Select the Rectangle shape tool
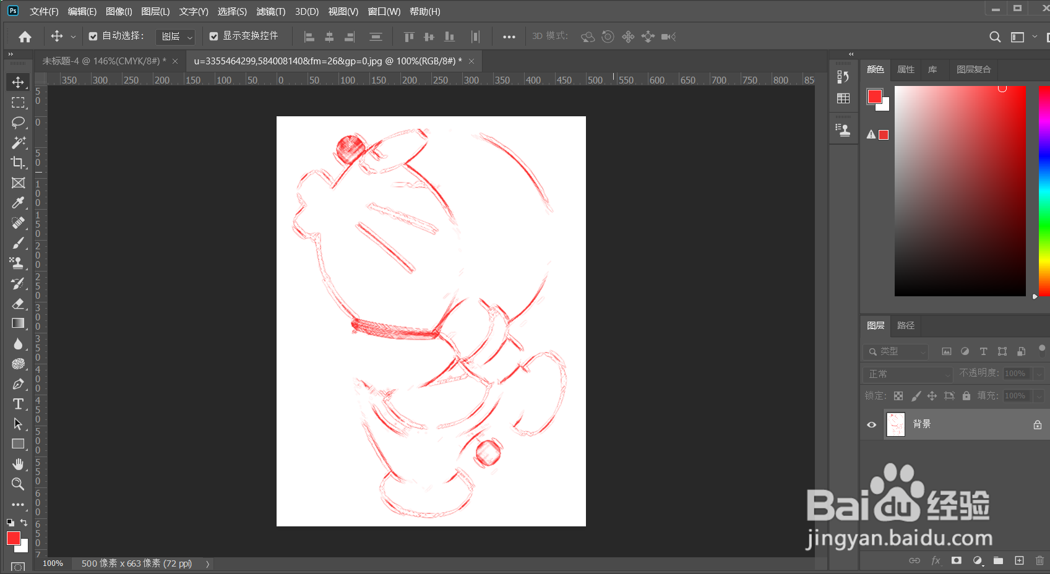 (x=18, y=444)
